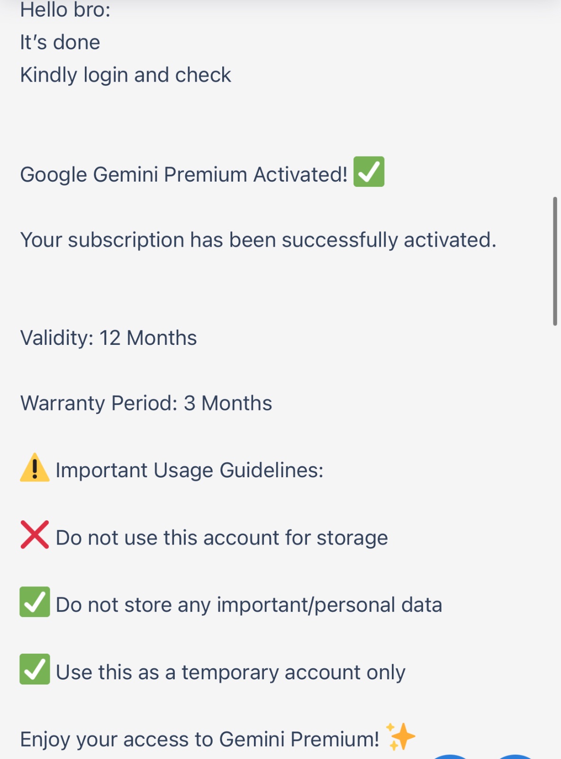Tap the left blue circular button
This screenshot has width=561, height=759.
(450, 756)
